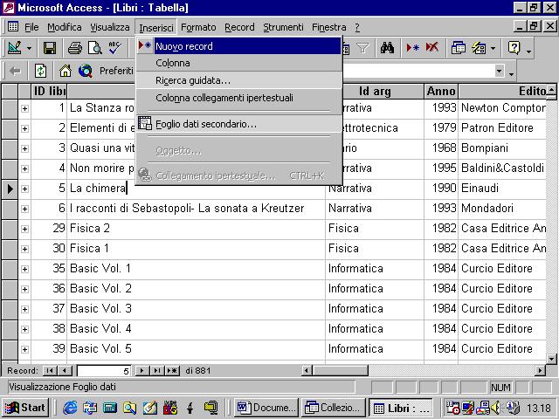Screen dimensions: 559x419
Task: Go to first record navigation button
Action: point(50,370)
